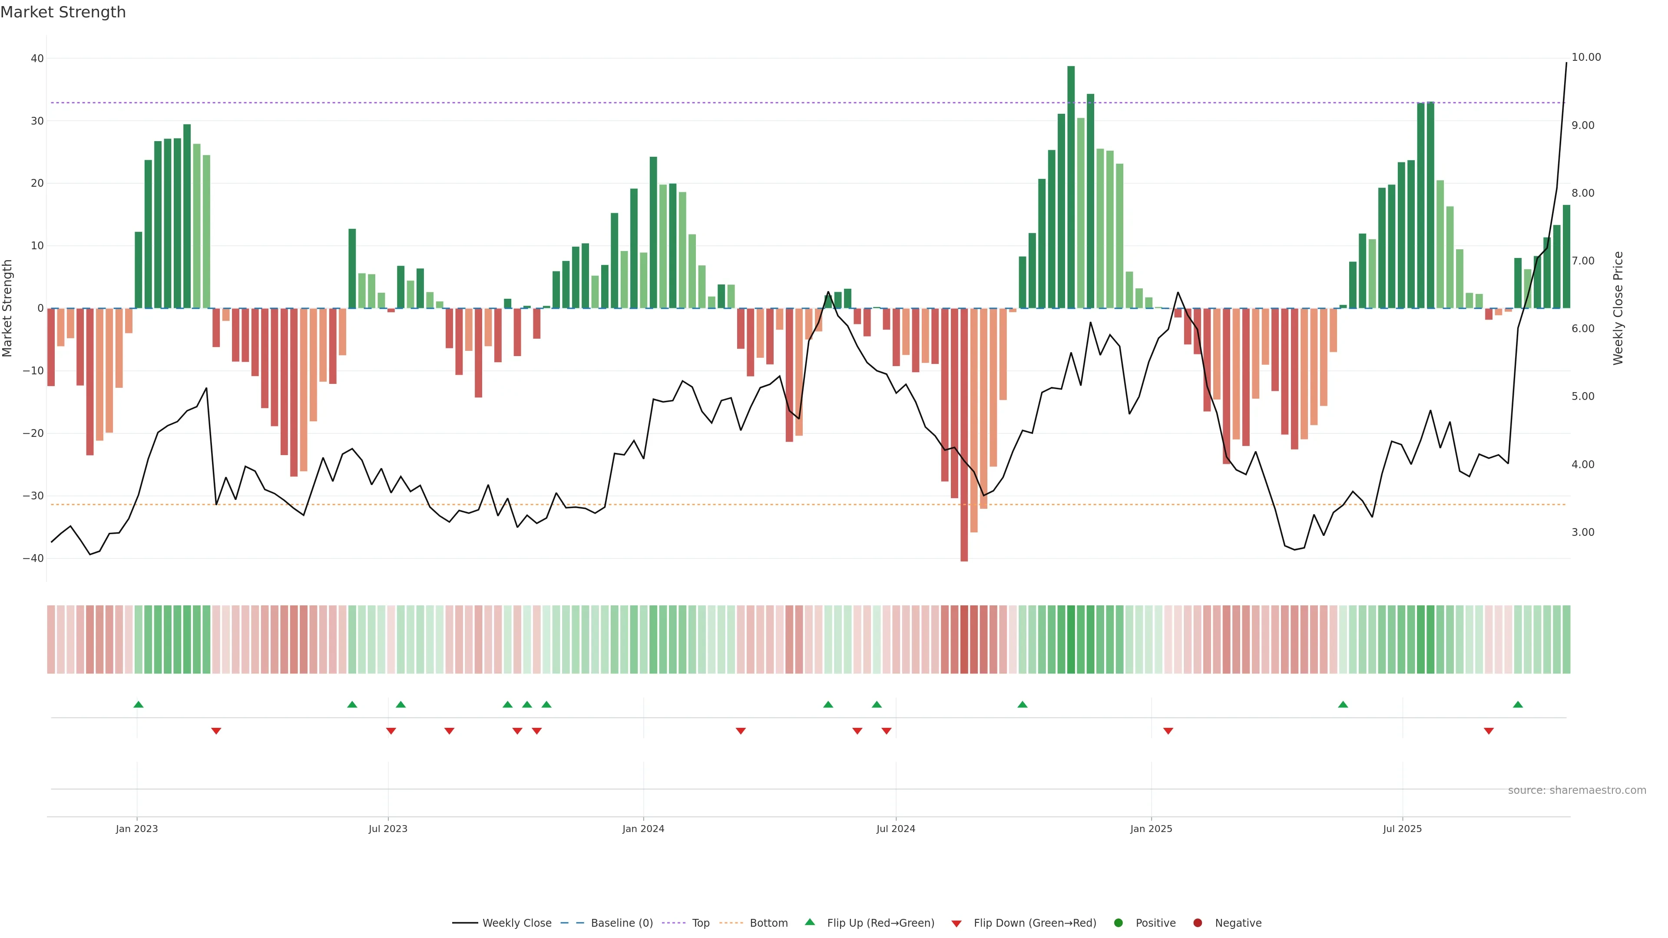Click the green Positive legend dot

click(1118, 923)
